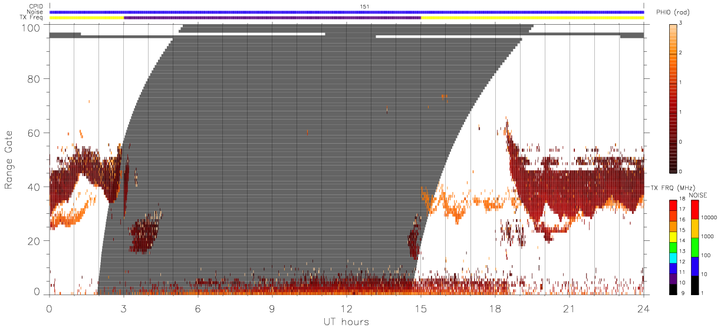Click the UT hours tick label 18
Image resolution: width=724 pixels, height=334 pixels.
(x=495, y=308)
